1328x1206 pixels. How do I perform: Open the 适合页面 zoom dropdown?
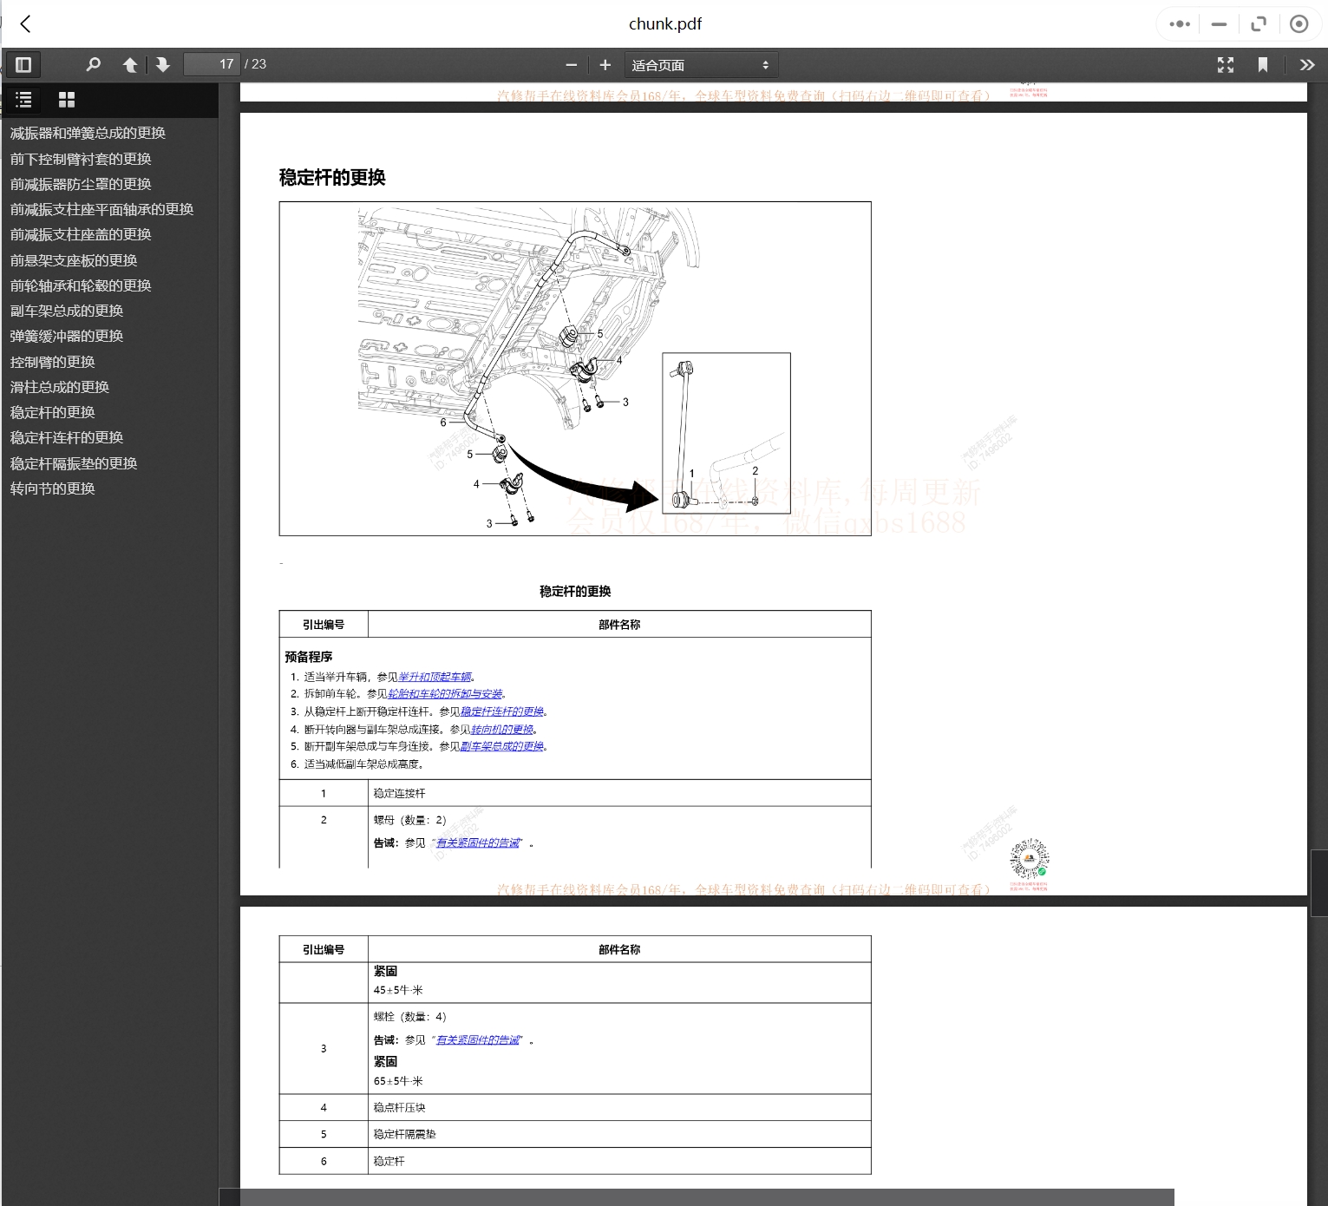[x=700, y=65]
